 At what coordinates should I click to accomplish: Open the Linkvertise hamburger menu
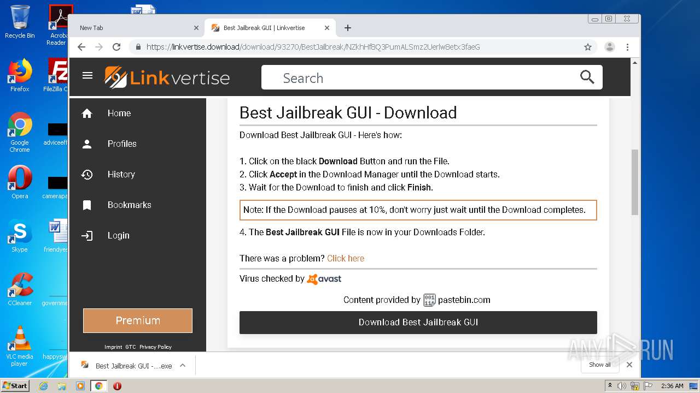click(87, 75)
